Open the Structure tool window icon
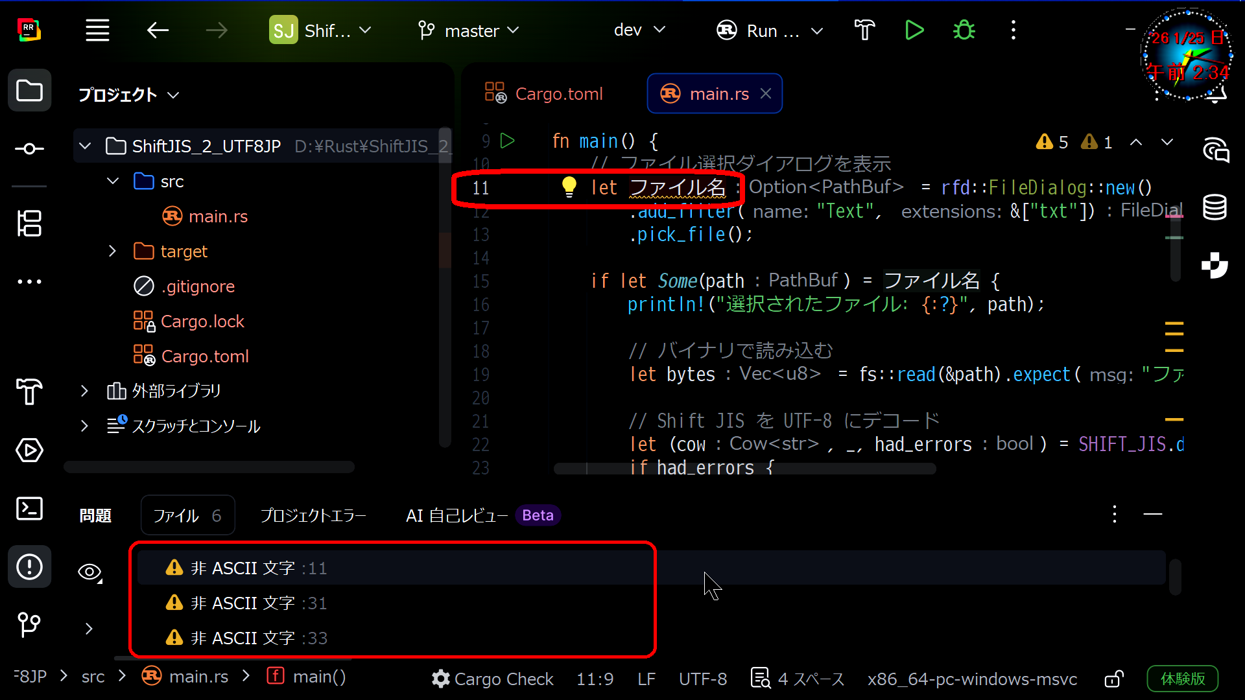The image size is (1245, 700). (29, 224)
